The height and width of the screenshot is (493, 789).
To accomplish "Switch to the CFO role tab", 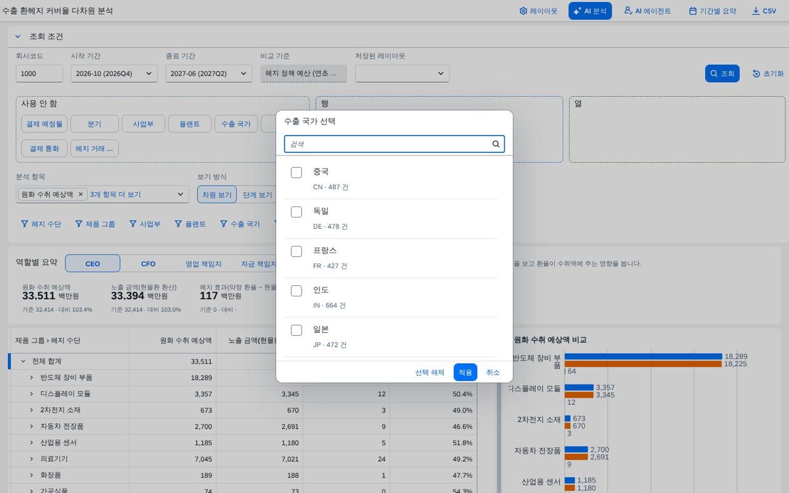I will tap(148, 264).
